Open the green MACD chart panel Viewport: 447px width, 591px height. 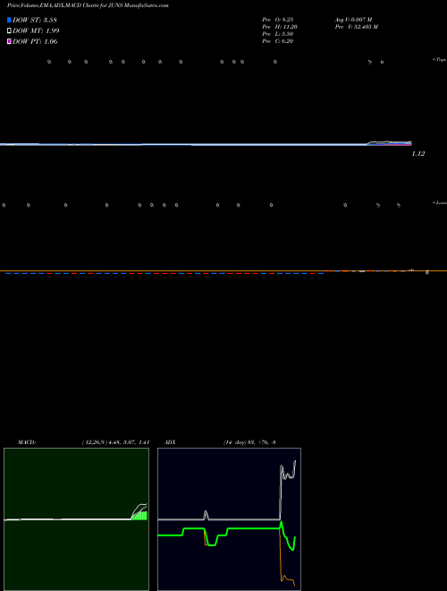tap(76, 519)
